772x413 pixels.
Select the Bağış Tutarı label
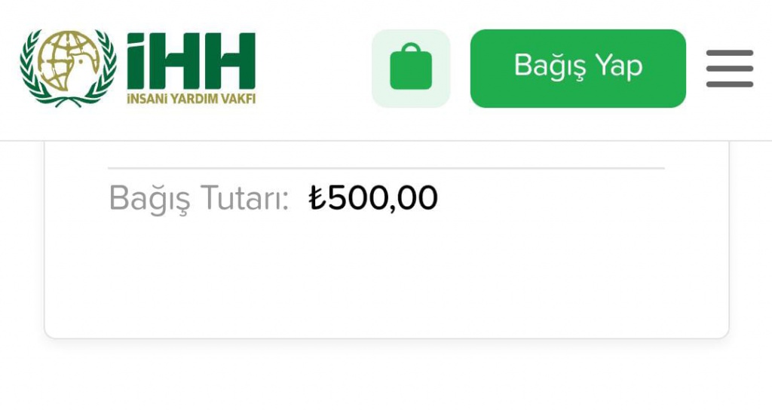click(198, 199)
